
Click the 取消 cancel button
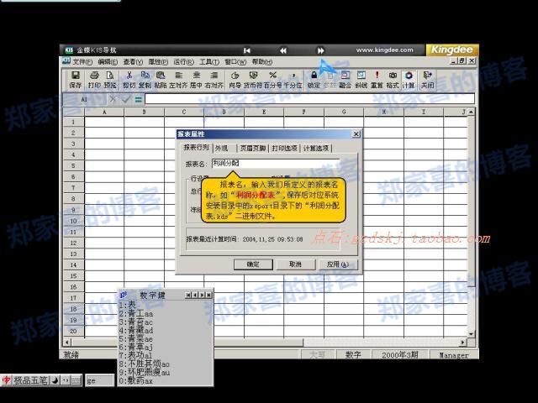click(295, 264)
